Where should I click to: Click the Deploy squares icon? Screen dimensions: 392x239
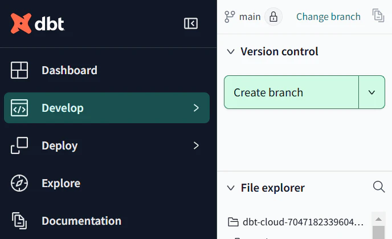(x=19, y=145)
